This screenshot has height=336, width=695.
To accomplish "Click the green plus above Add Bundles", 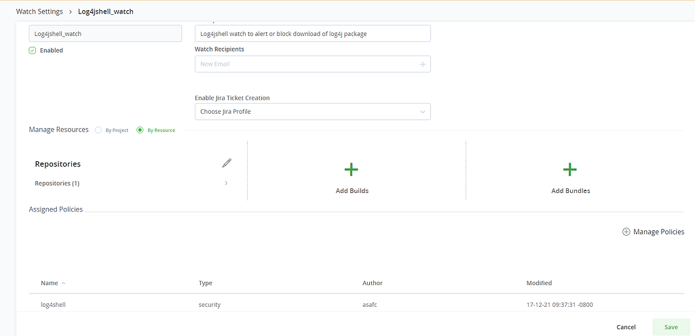I will tap(570, 169).
